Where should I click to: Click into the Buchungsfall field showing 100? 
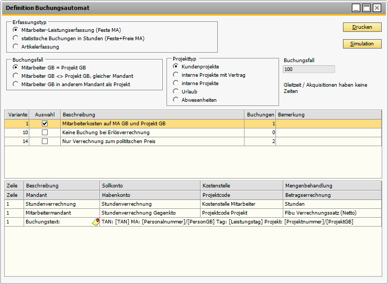click(308, 69)
